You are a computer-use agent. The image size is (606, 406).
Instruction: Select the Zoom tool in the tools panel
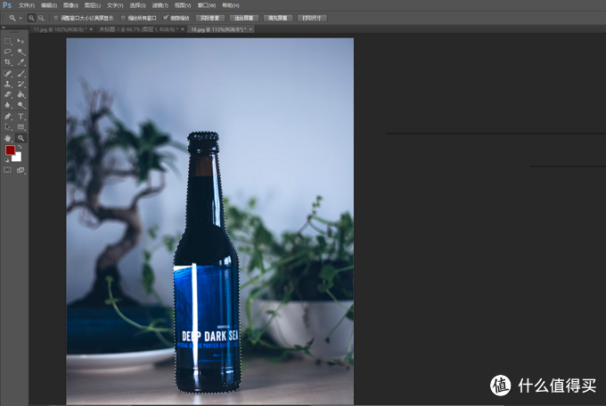click(20, 138)
